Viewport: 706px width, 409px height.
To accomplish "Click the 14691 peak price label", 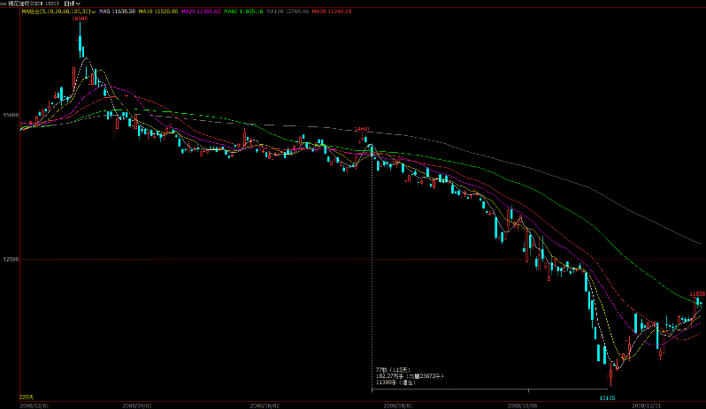I will pyautogui.click(x=362, y=129).
